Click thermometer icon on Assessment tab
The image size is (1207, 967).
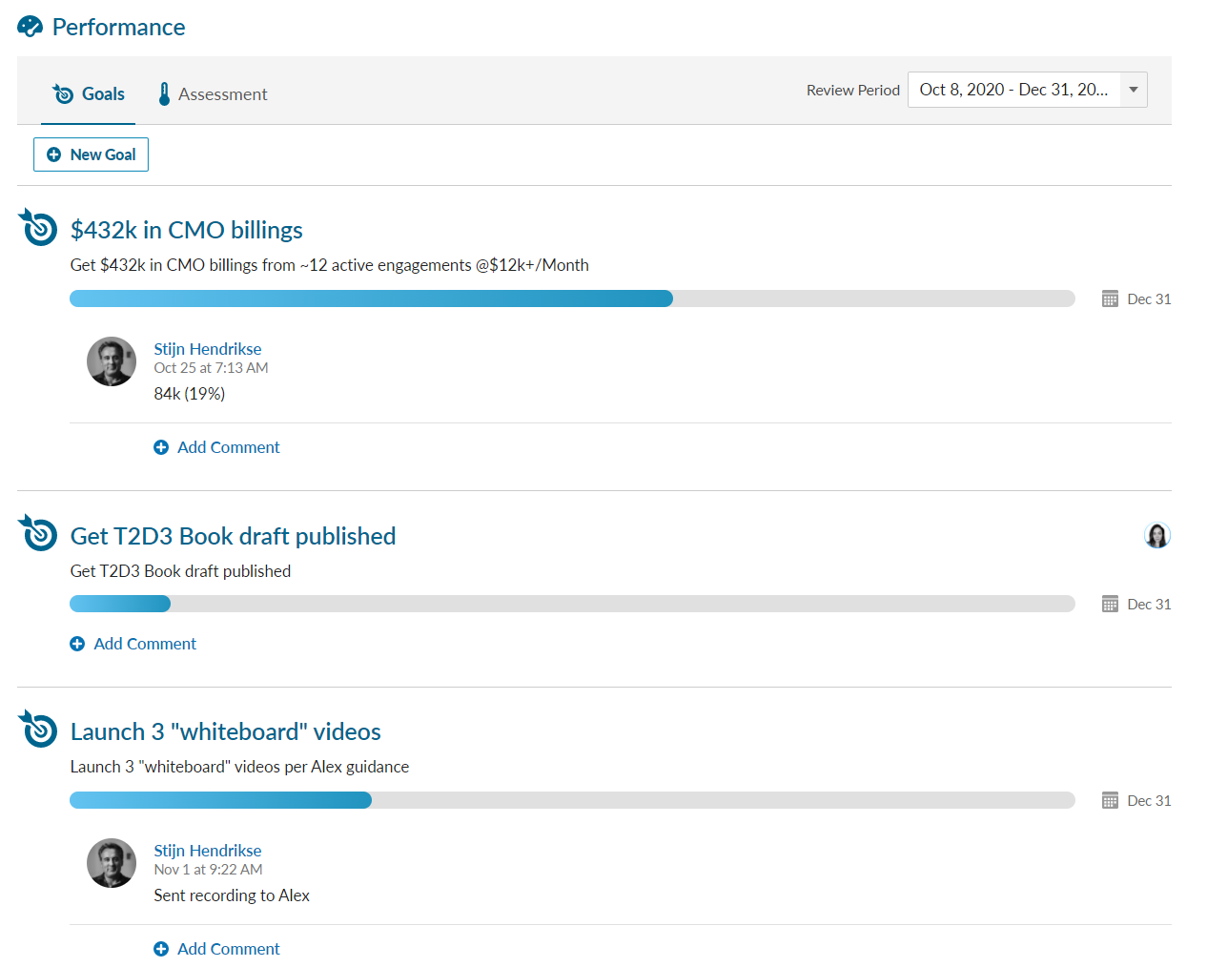pyautogui.click(x=164, y=94)
